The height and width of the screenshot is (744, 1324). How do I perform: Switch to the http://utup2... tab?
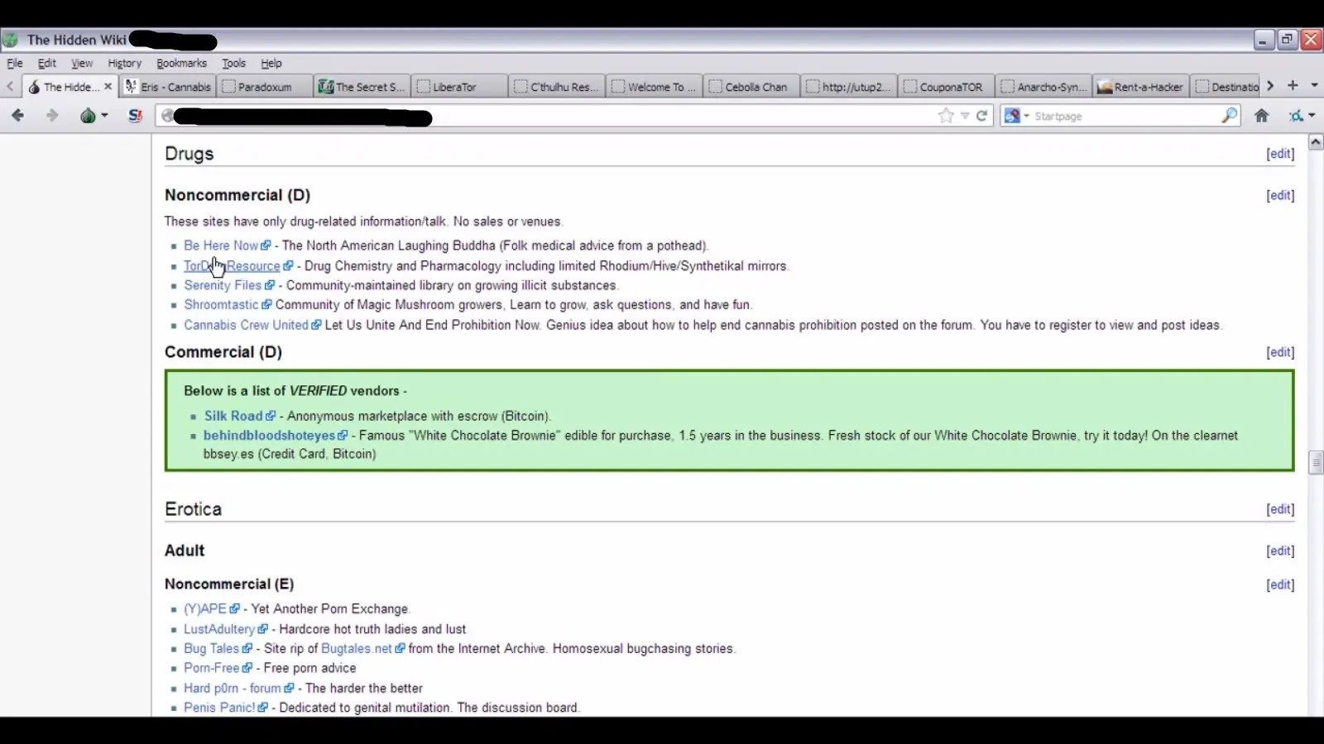coord(849,86)
